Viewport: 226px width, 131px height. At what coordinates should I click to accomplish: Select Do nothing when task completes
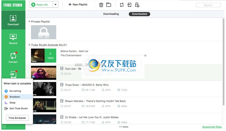(x=18, y=91)
